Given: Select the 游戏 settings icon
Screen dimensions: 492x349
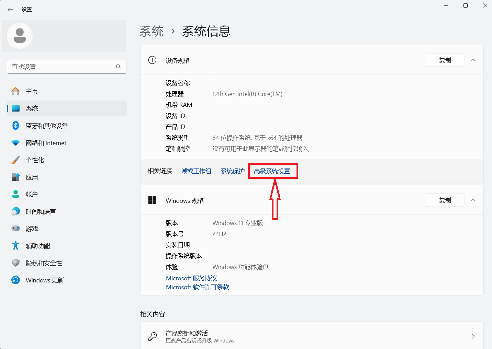Looking at the screenshot, I should click(16, 229).
